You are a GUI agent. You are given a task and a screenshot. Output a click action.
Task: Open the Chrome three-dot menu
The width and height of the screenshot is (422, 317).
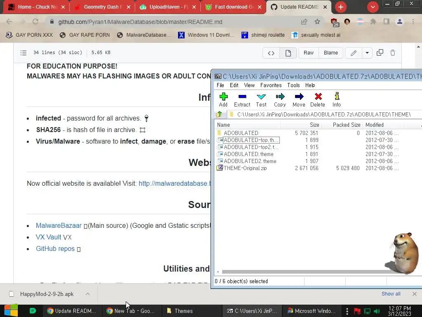[x=413, y=21]
